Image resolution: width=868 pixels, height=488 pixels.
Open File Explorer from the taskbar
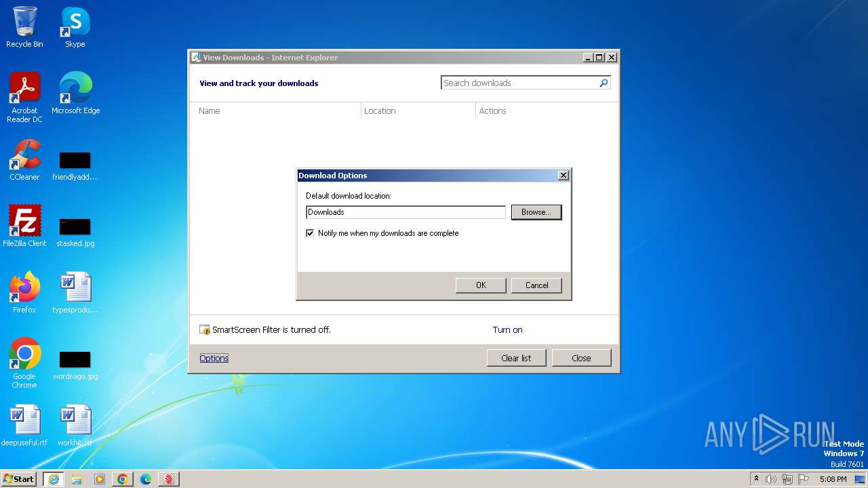tap(77, 479)
